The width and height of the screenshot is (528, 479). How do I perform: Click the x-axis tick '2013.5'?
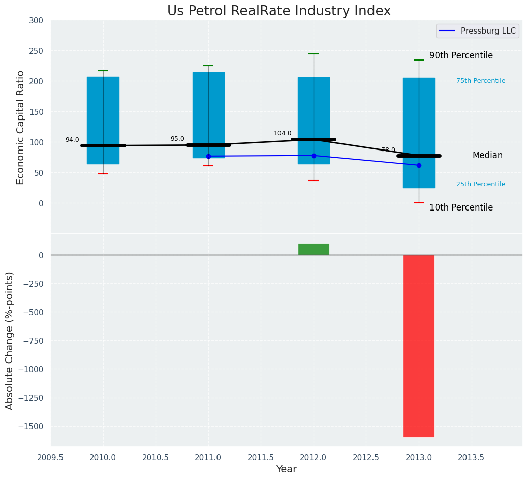click(x=472, y=457)
